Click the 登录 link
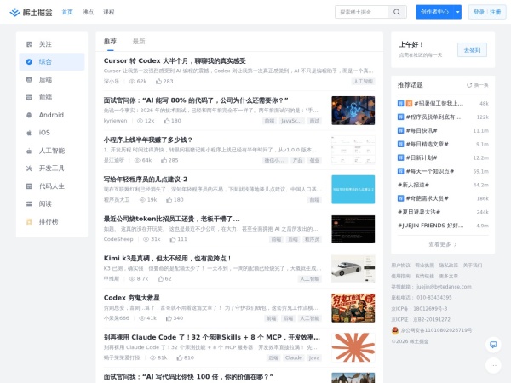This screenshot has height=383, width=511. pos(479,12)
